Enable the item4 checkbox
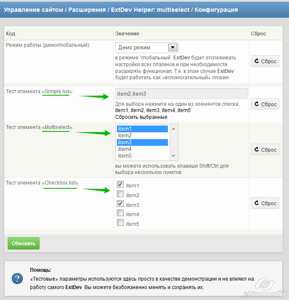 120,213
